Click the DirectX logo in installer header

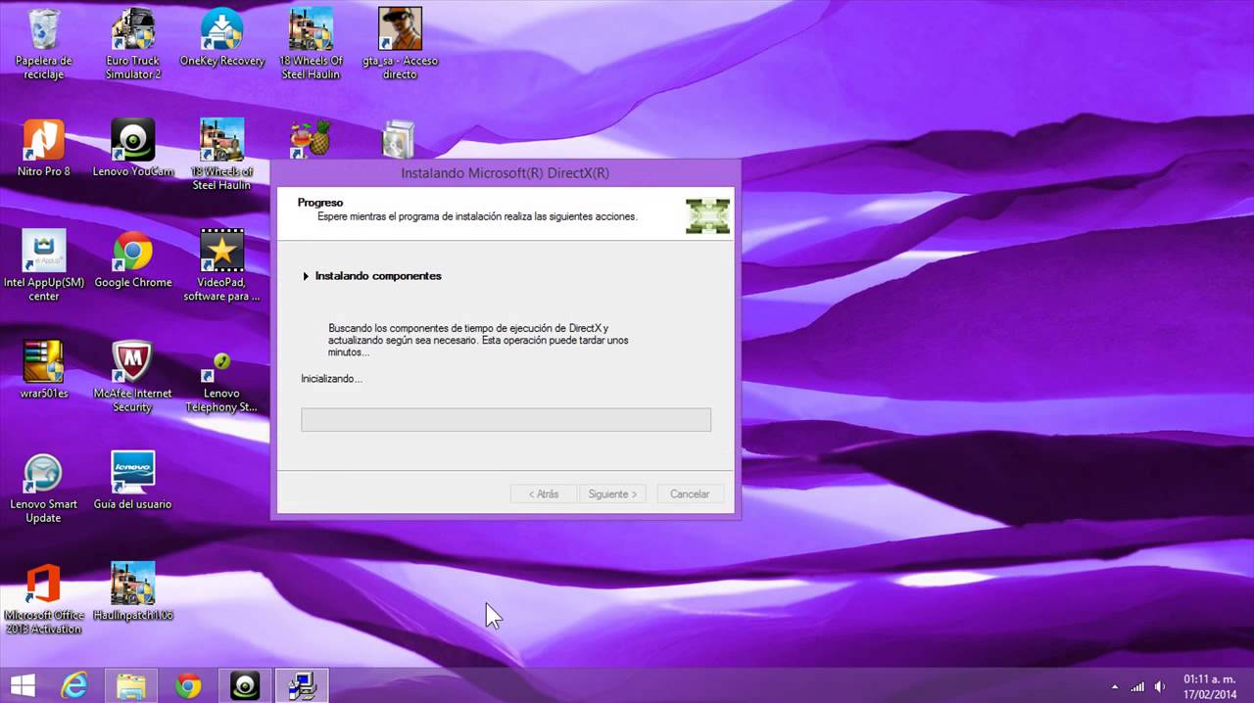707,214
